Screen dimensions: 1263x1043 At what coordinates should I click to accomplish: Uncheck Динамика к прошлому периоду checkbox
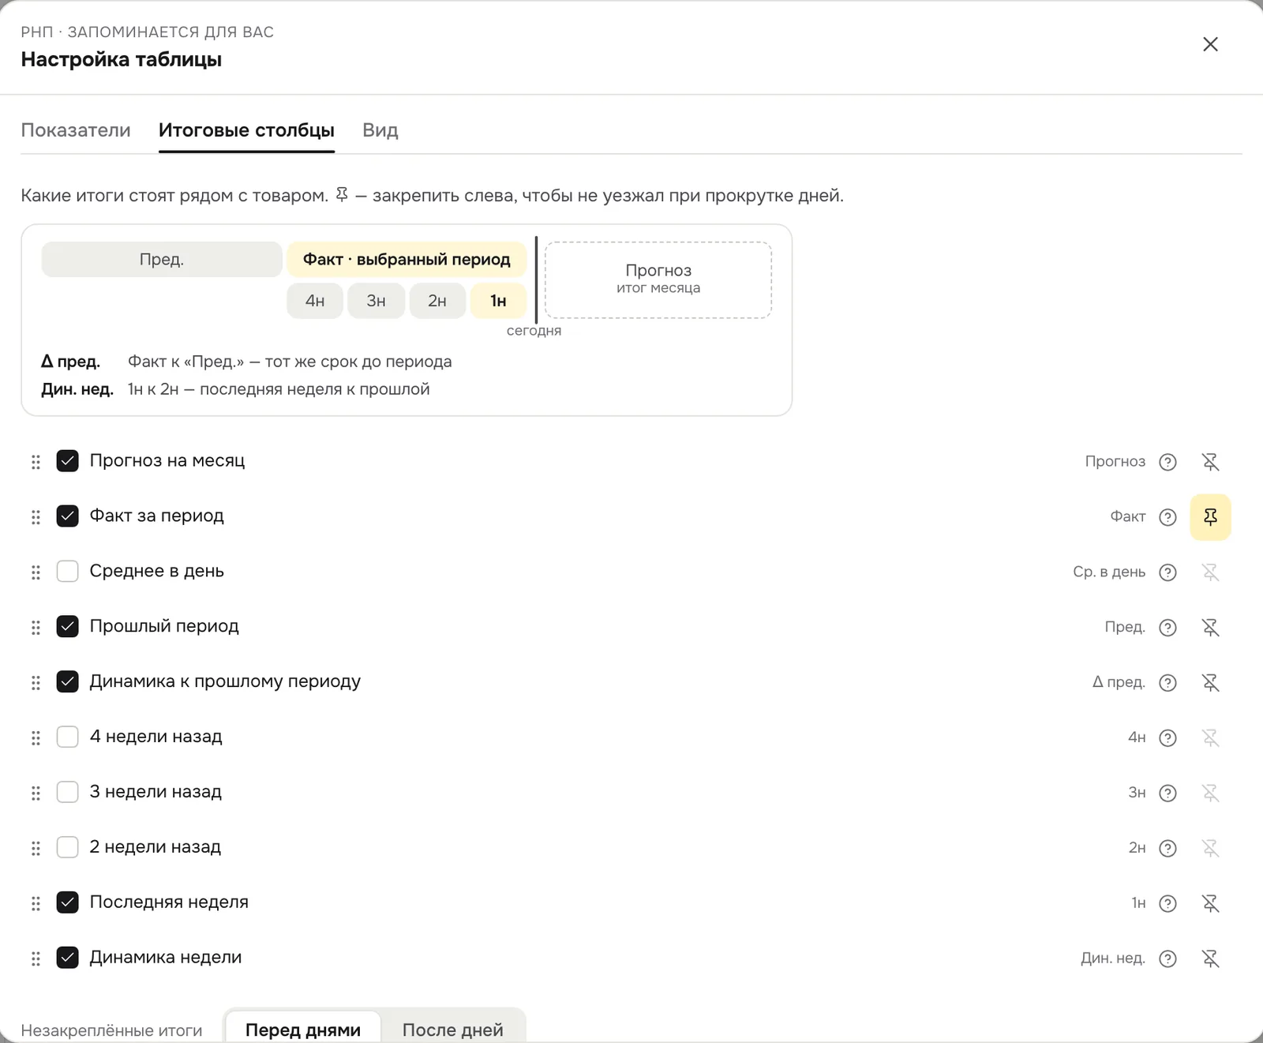click(x=68, y=681)
